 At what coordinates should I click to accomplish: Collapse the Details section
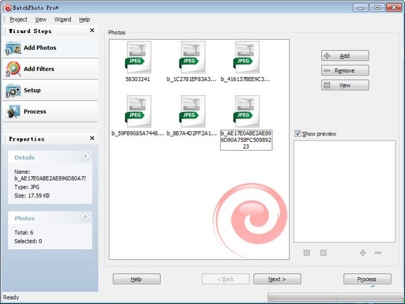(x=86, y=157)
